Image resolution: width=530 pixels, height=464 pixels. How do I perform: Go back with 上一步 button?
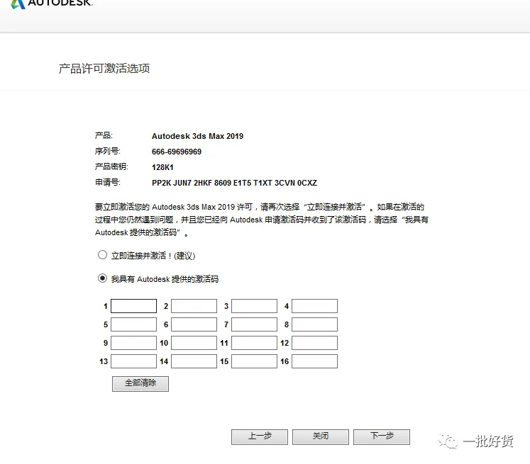coord(260,436)
